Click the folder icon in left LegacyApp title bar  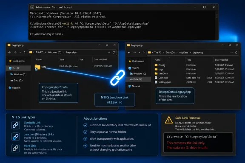pyautogui.click(x=9, y=45)
